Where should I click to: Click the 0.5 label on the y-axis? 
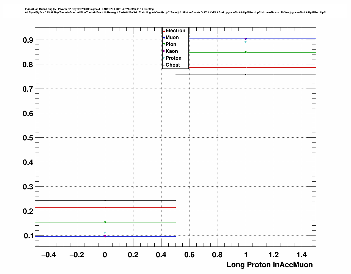[28, 138]
